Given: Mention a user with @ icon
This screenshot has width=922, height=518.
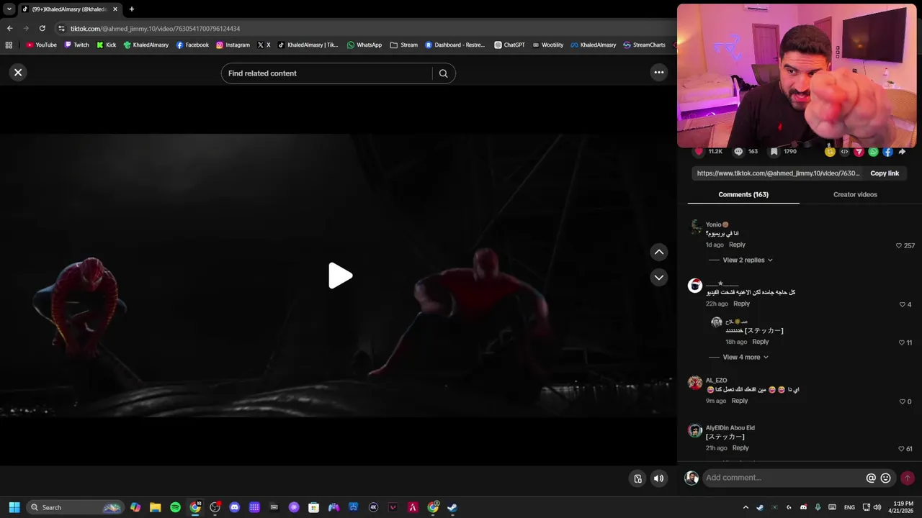Looking at the screenshot, I should (871, 478).
